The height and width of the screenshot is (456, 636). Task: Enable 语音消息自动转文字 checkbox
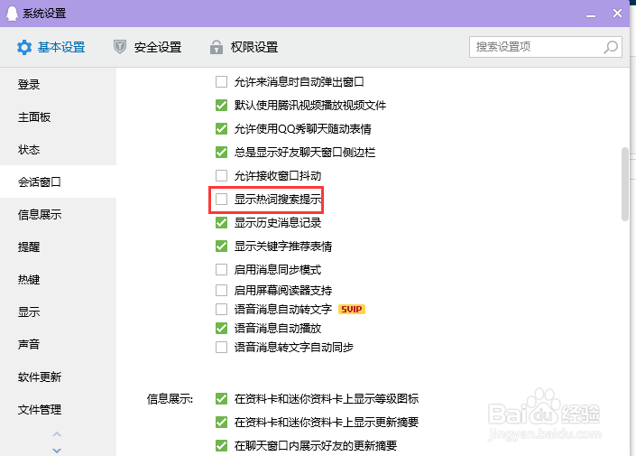(x=221, y=310)
